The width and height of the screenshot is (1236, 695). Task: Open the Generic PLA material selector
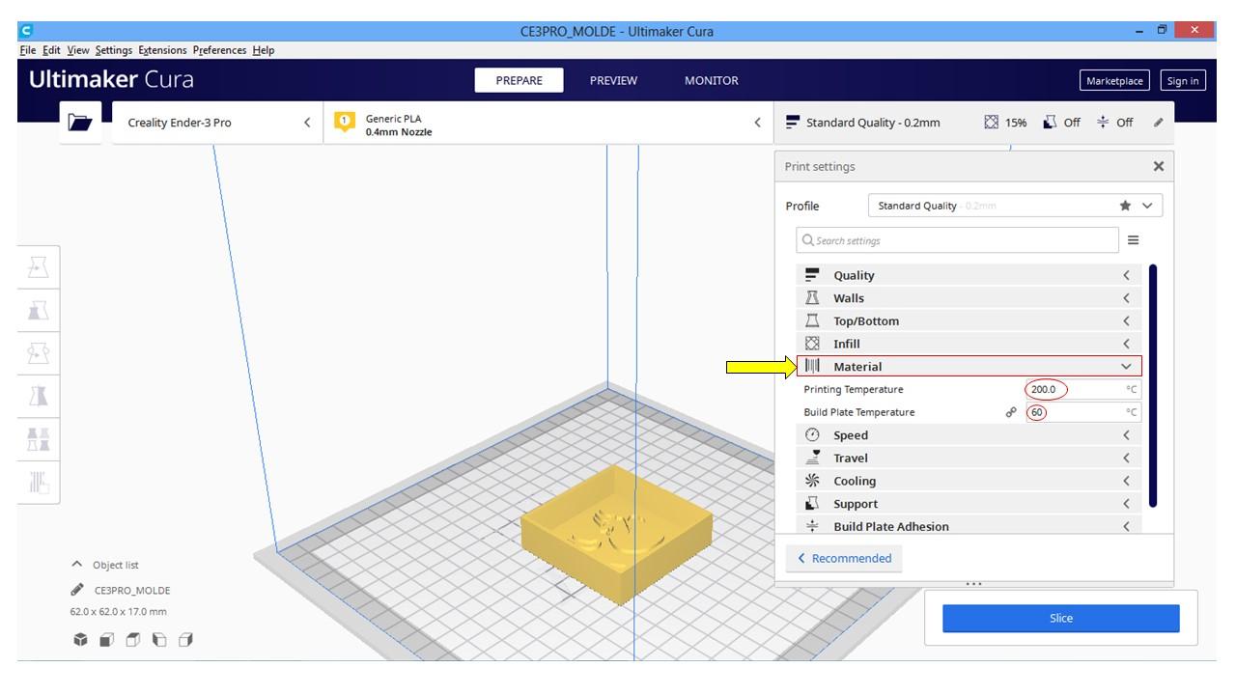(x=548, y=123)
